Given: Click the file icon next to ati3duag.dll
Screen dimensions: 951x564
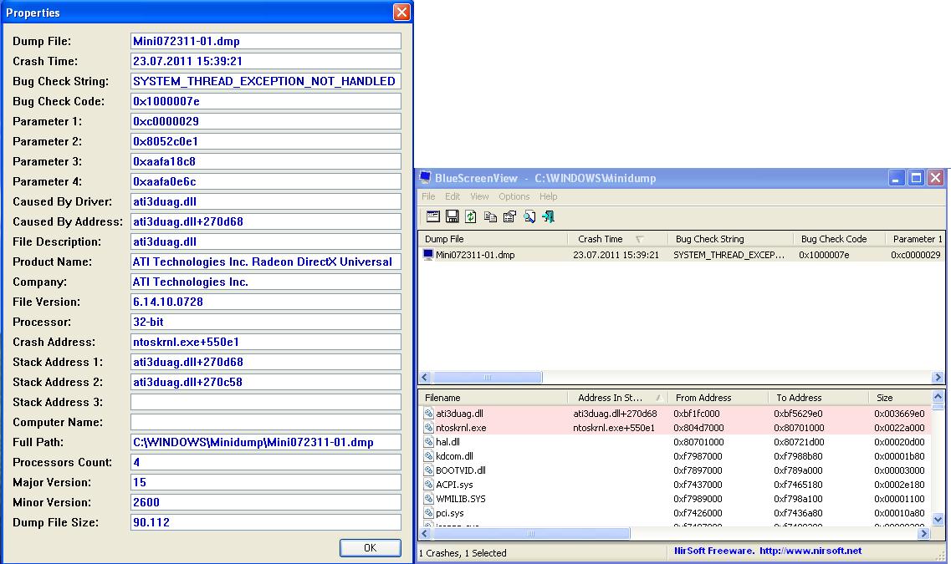Looking at the screenshot, I should pos(429,414).
